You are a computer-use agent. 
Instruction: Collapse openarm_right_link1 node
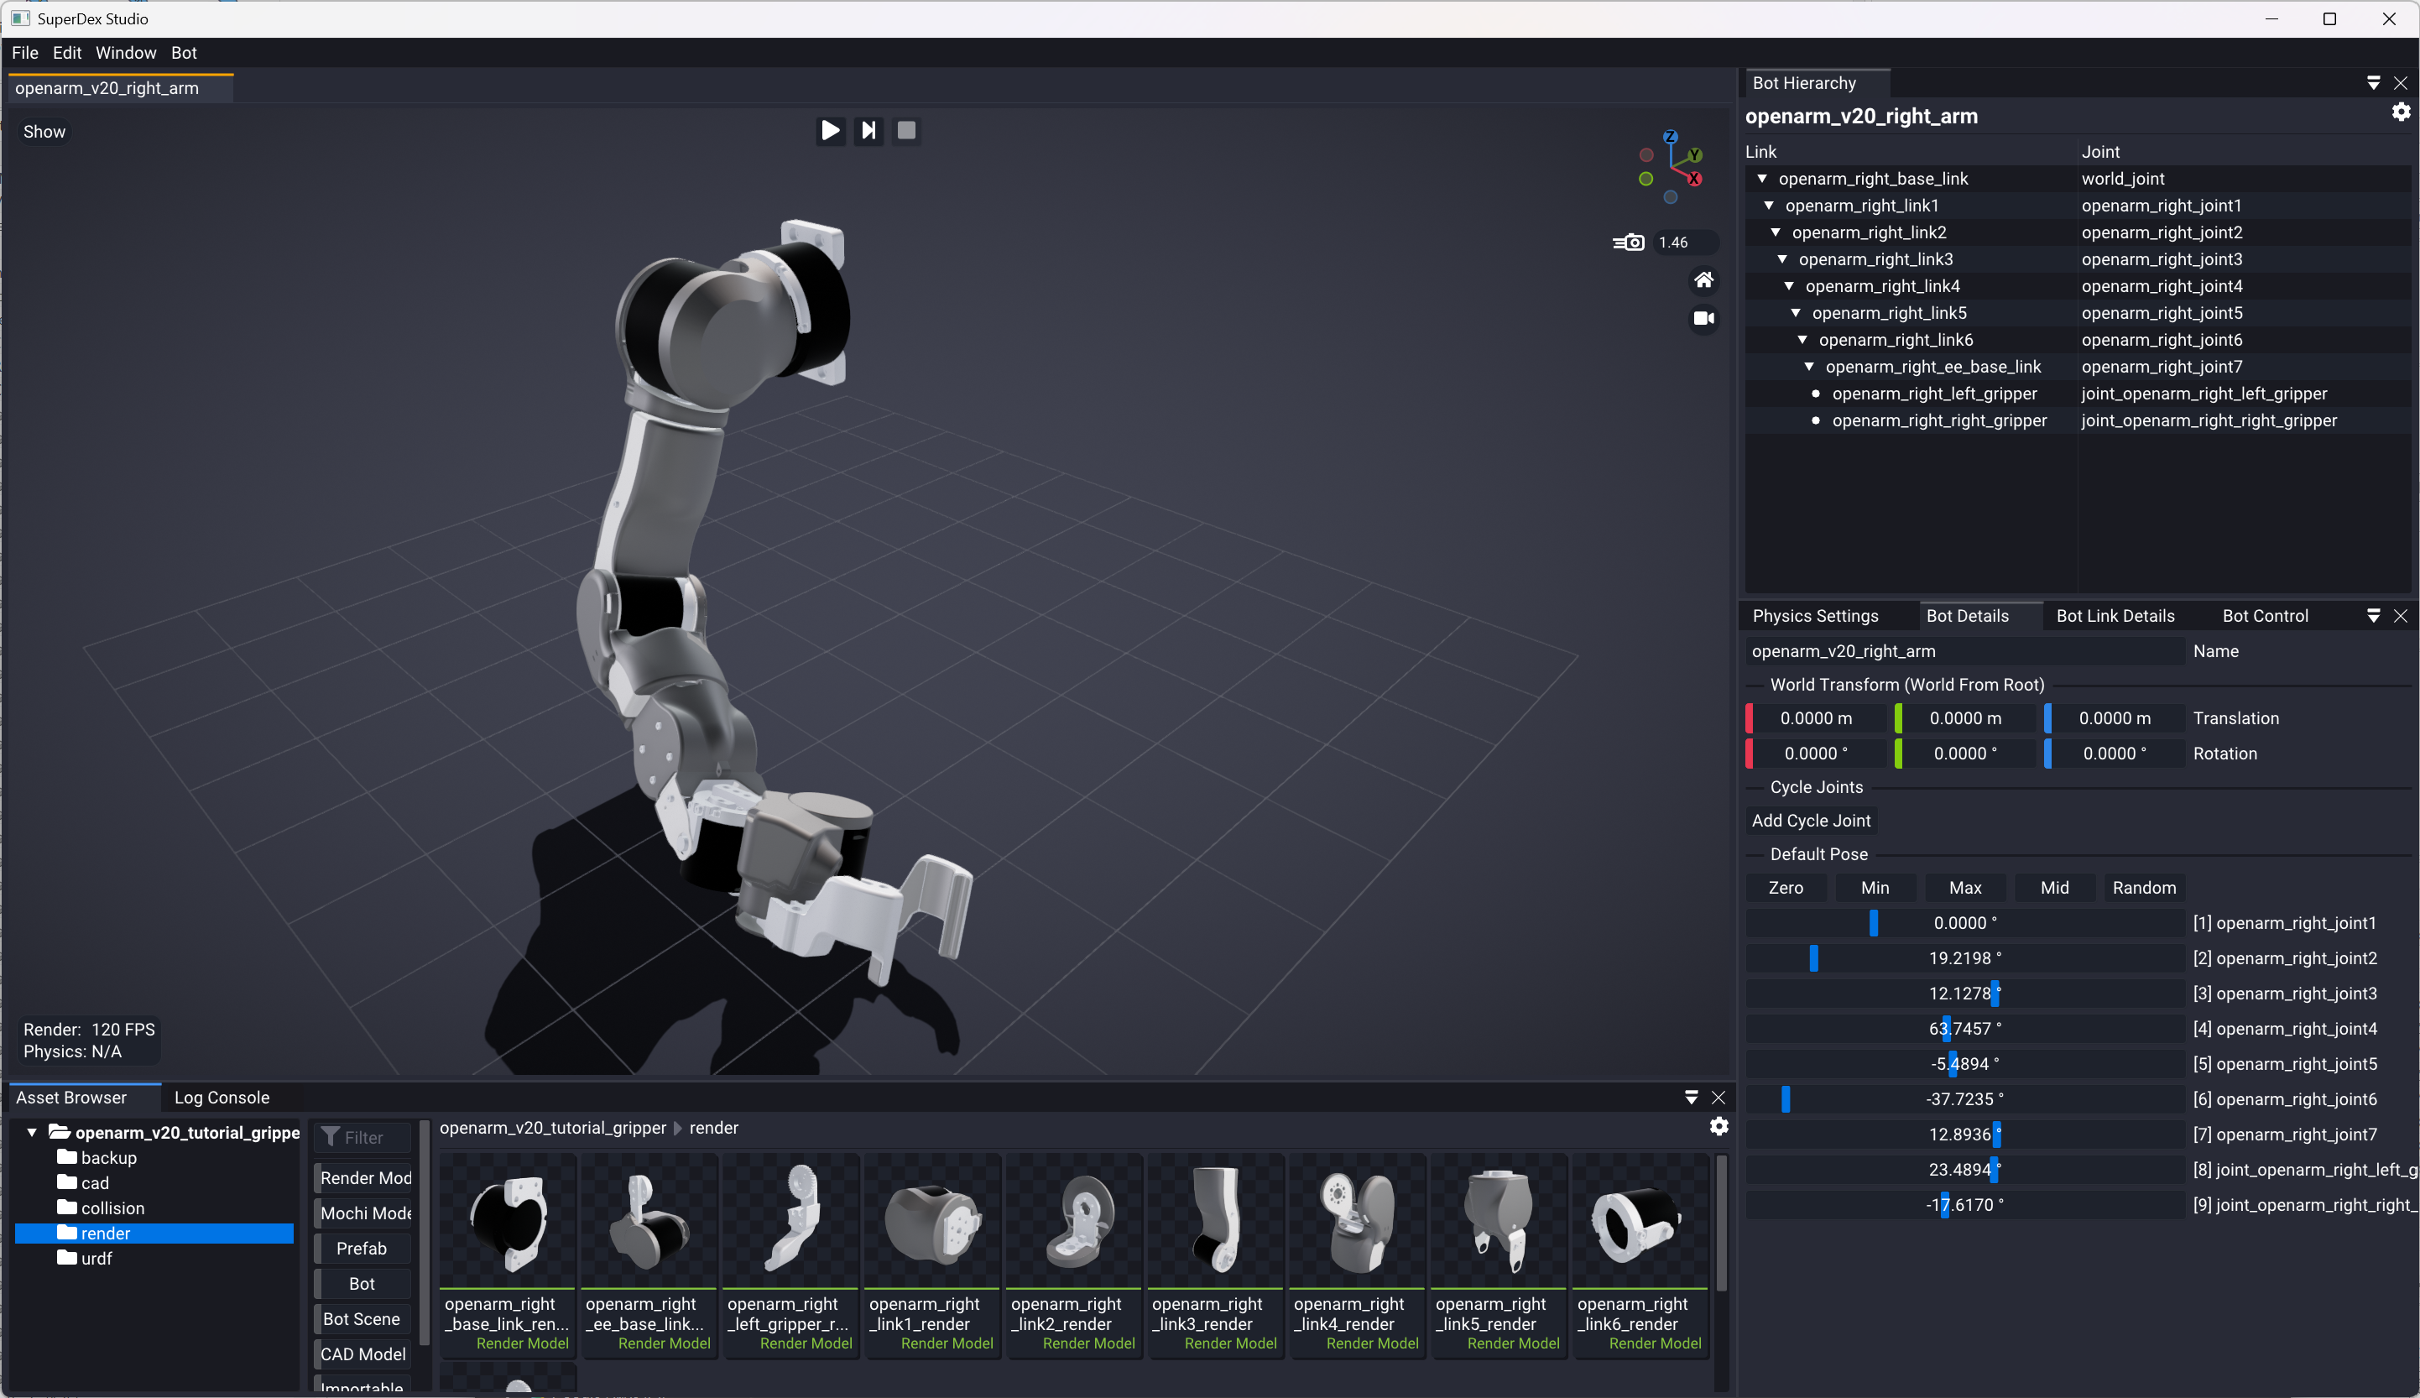[x=1769, y=206]
